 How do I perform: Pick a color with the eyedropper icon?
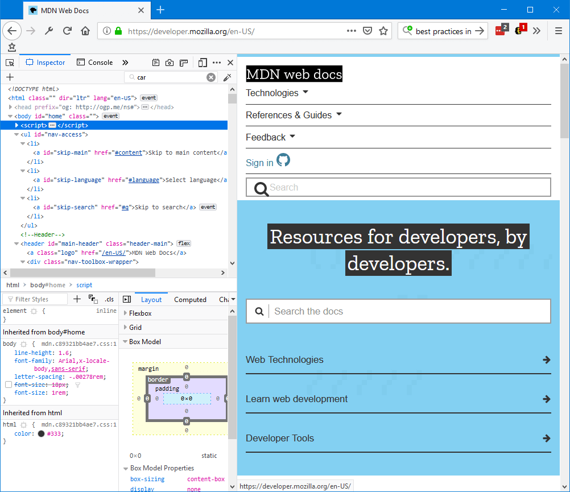pos(227,77)
